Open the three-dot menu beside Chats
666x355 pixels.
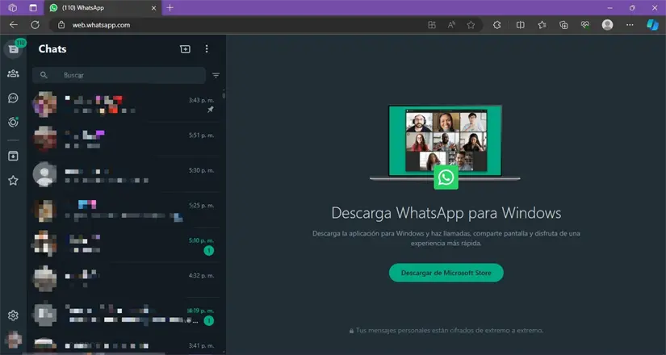(207, 49)
